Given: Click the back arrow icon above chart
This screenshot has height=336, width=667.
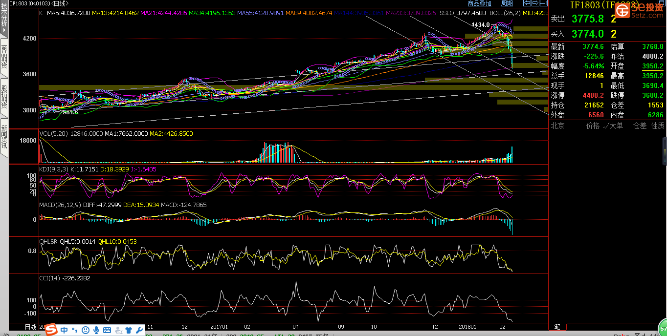Looking at the screenshot, I should (527, 3).
